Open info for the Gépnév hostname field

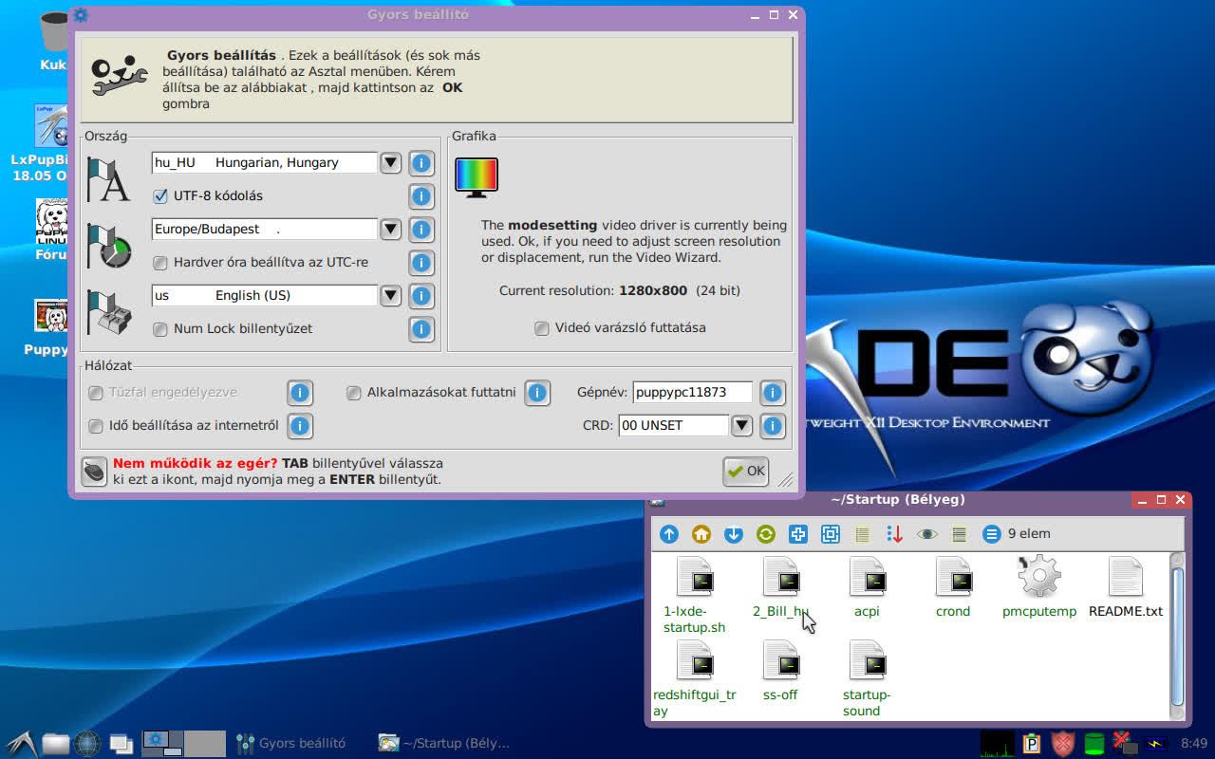773,393
